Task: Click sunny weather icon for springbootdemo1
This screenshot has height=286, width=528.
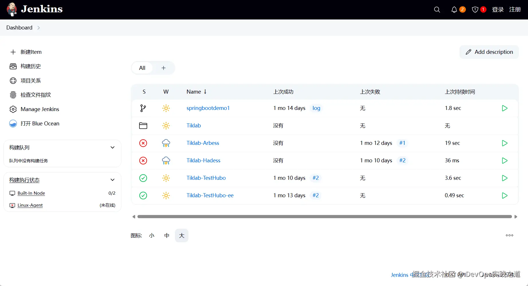Action: pyautogui.click(x=166, y=108)
